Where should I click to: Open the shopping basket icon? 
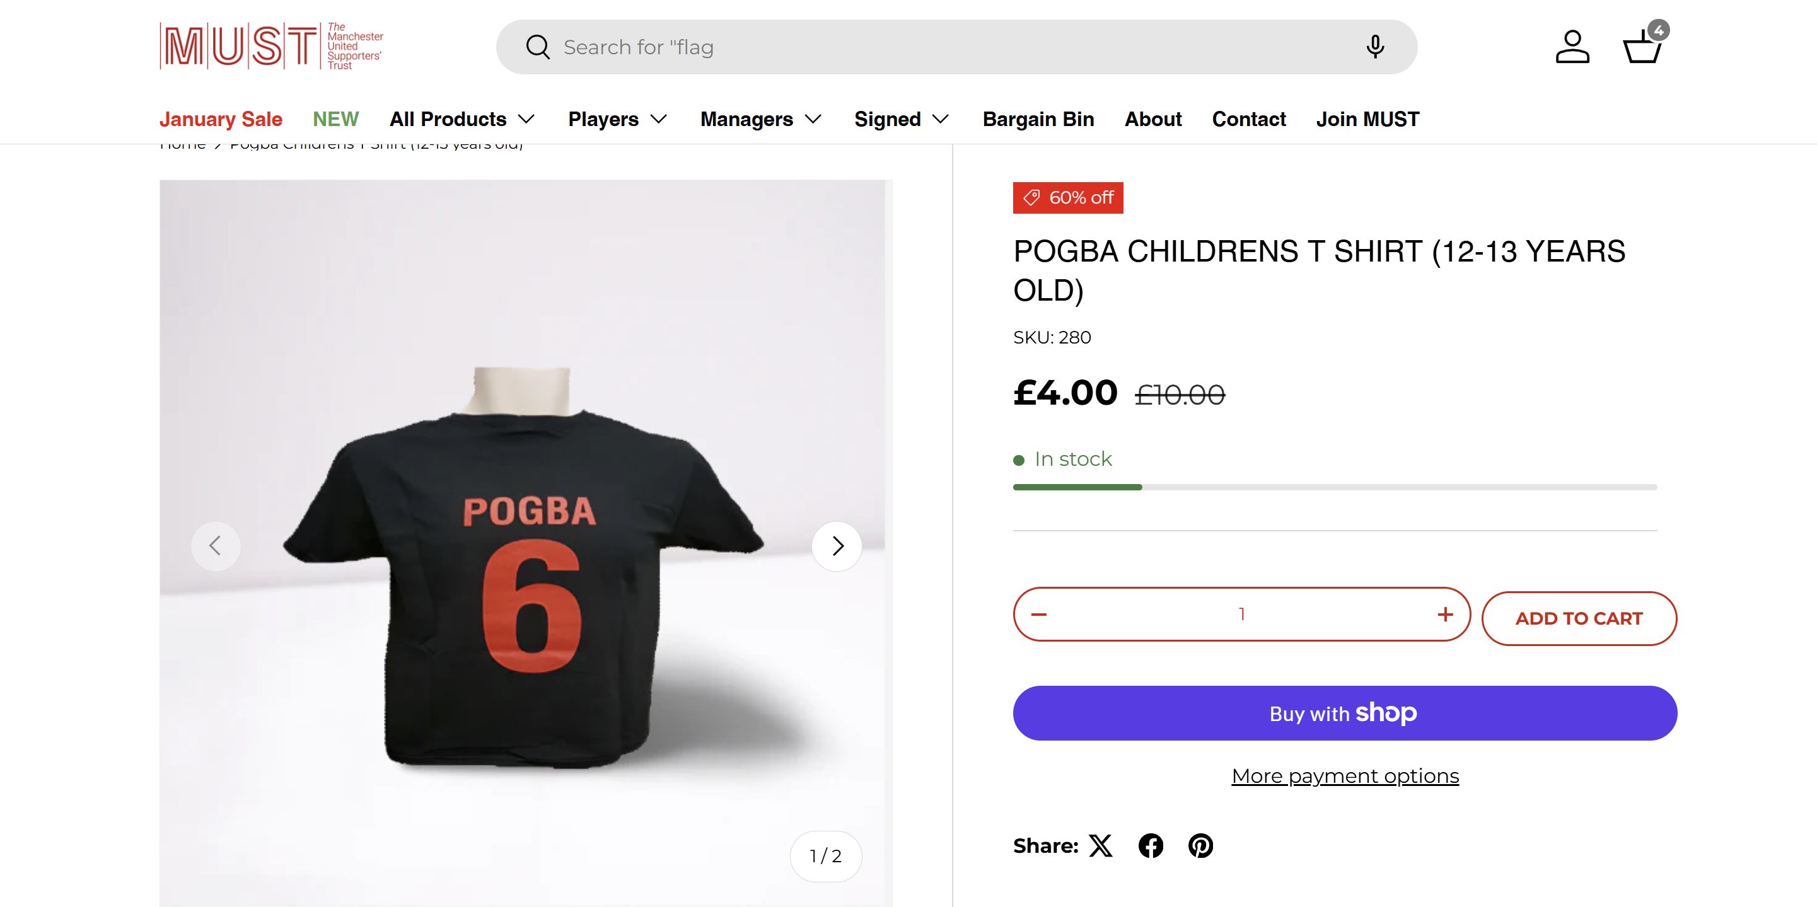click(1643, 47)
